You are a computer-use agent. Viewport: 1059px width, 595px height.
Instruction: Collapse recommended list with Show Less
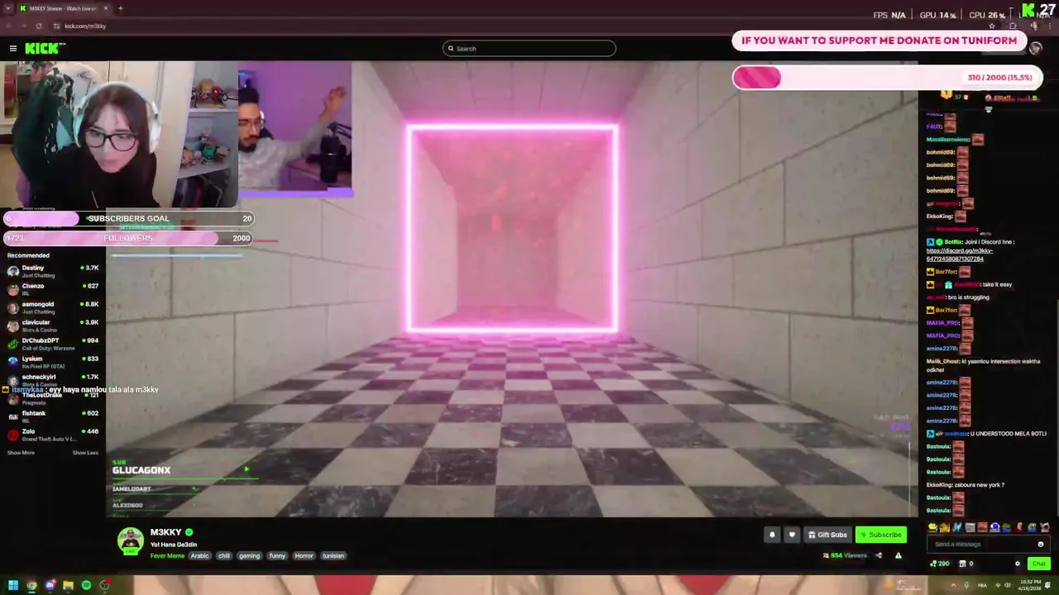point(85,453)
